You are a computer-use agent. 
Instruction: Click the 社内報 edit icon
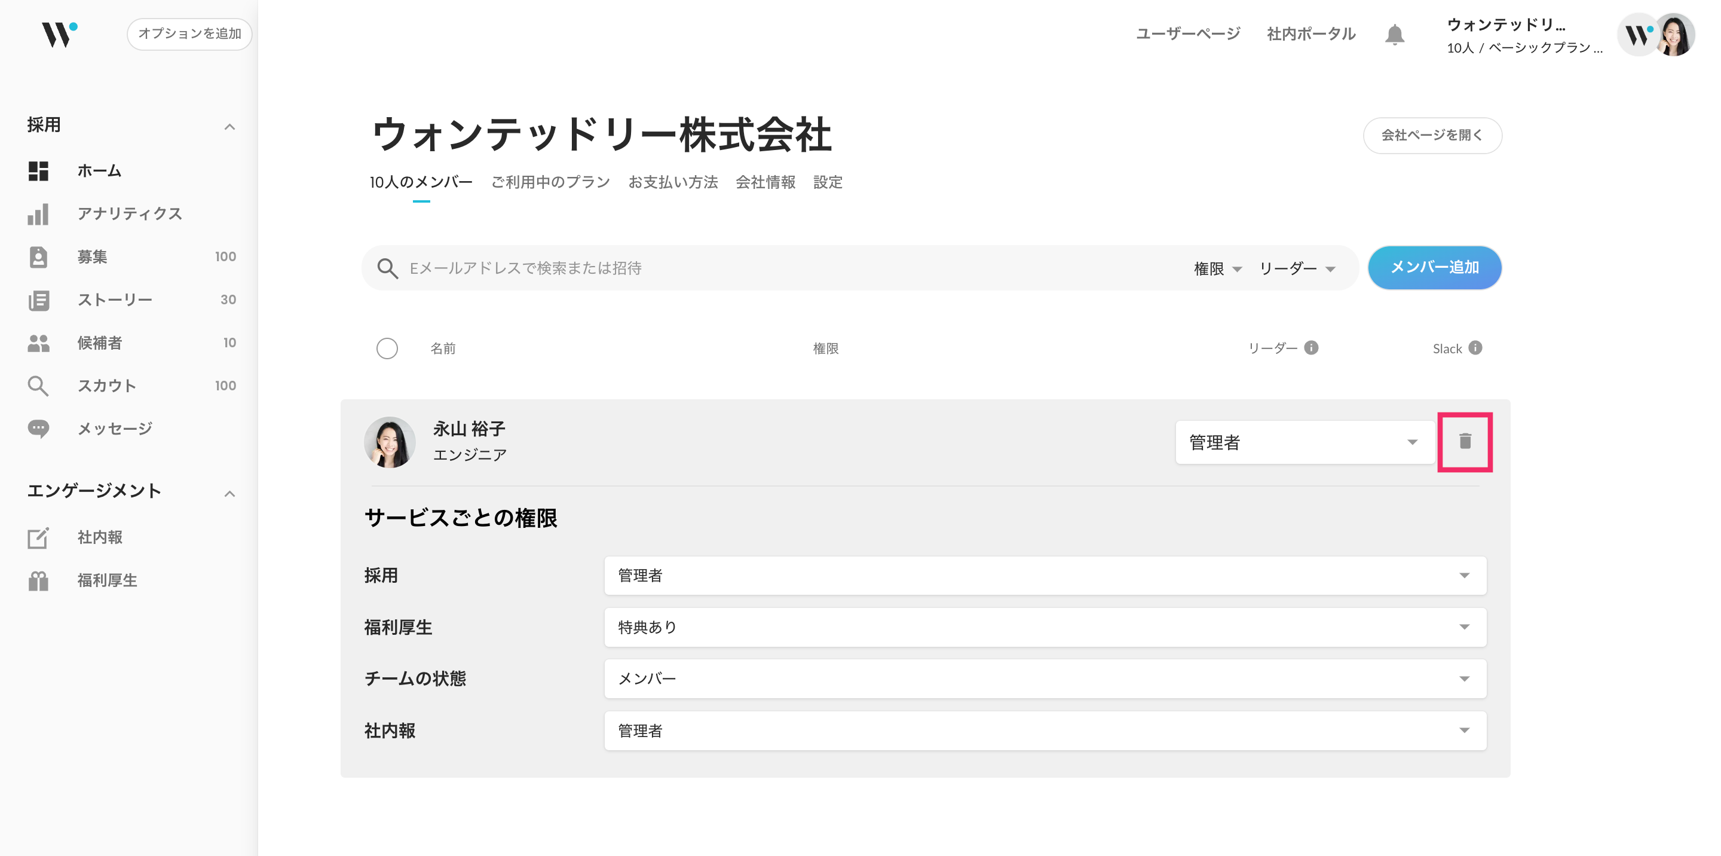(x=38, y=537)
